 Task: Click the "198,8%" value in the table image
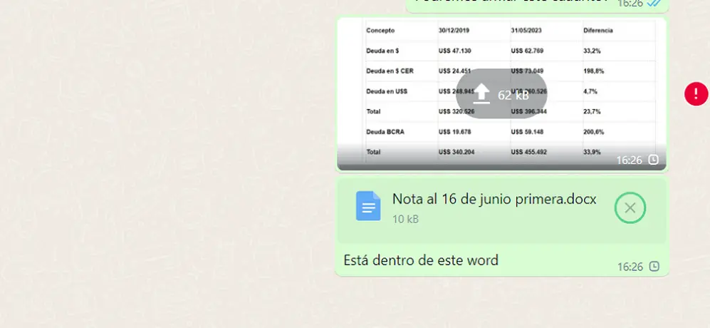594,71
